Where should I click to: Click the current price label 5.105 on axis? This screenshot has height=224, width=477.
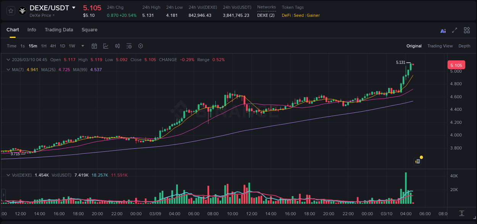click(456, 65)
